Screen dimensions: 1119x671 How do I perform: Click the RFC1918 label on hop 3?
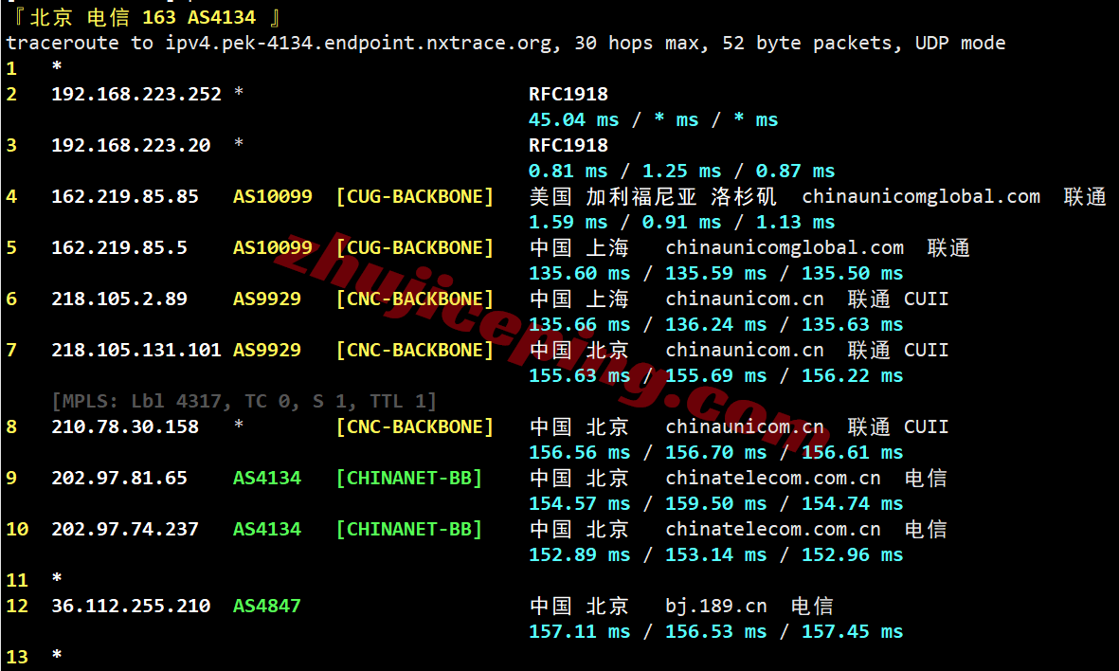(x=569, y=146)
